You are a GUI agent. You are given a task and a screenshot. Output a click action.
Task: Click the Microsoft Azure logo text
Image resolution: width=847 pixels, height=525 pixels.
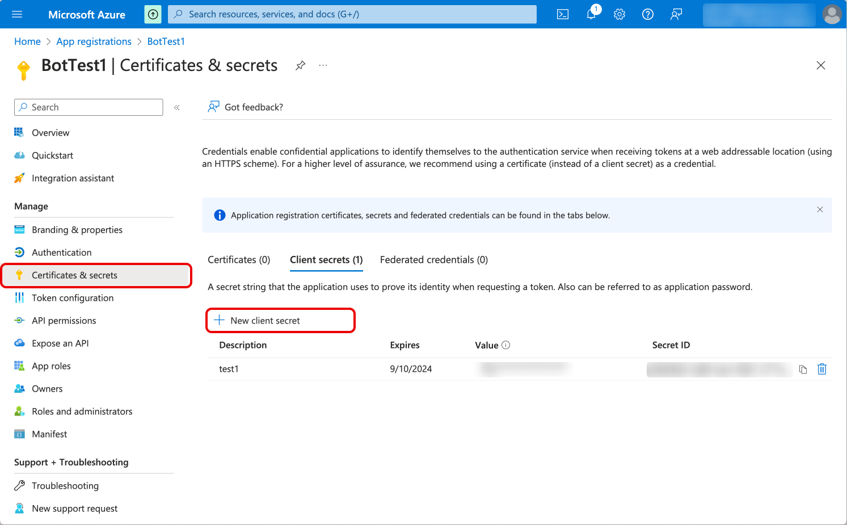[x=87, y=15]
